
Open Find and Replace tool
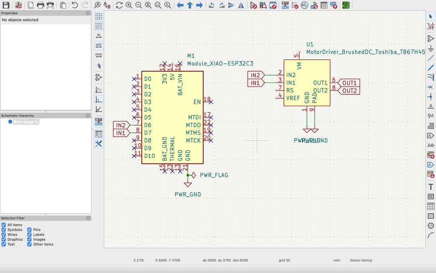[107, 5]
